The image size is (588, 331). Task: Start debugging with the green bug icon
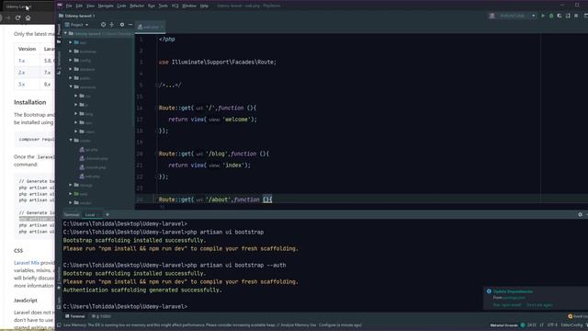coord(551,16)
